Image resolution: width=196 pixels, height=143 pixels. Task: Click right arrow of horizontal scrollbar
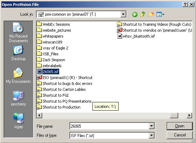189,115
